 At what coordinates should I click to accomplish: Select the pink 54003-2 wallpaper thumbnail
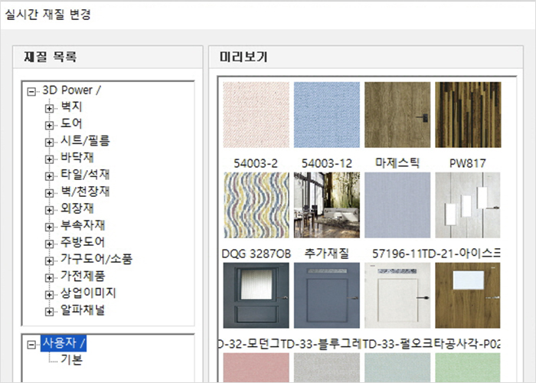[257, 115]
